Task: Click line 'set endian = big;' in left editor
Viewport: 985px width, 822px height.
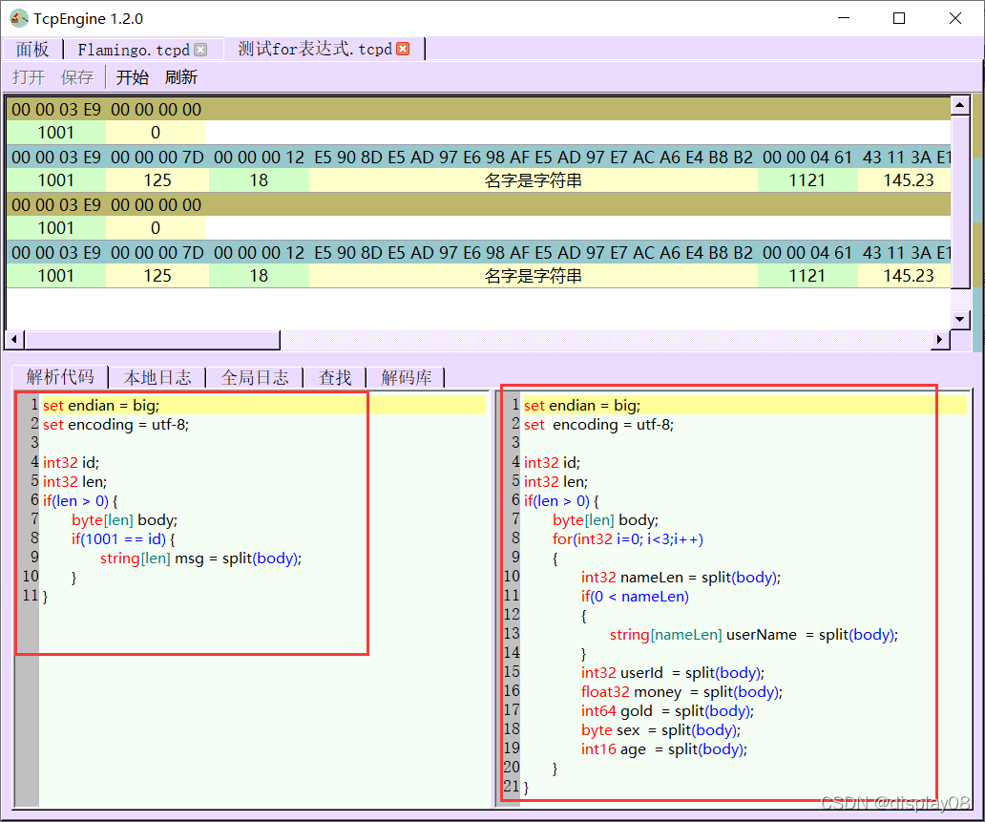Action: (x=100, y=406)
